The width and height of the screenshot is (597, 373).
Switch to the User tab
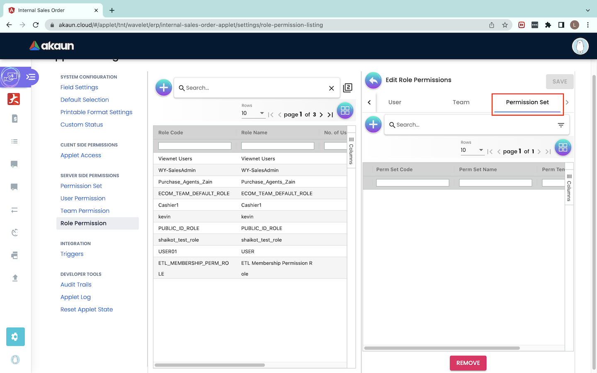point(395,102)
